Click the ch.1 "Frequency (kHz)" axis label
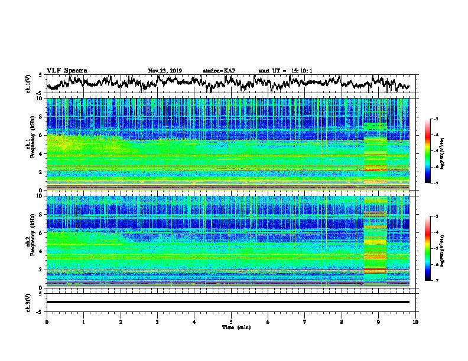468x361 pixels. pos(32,137)
